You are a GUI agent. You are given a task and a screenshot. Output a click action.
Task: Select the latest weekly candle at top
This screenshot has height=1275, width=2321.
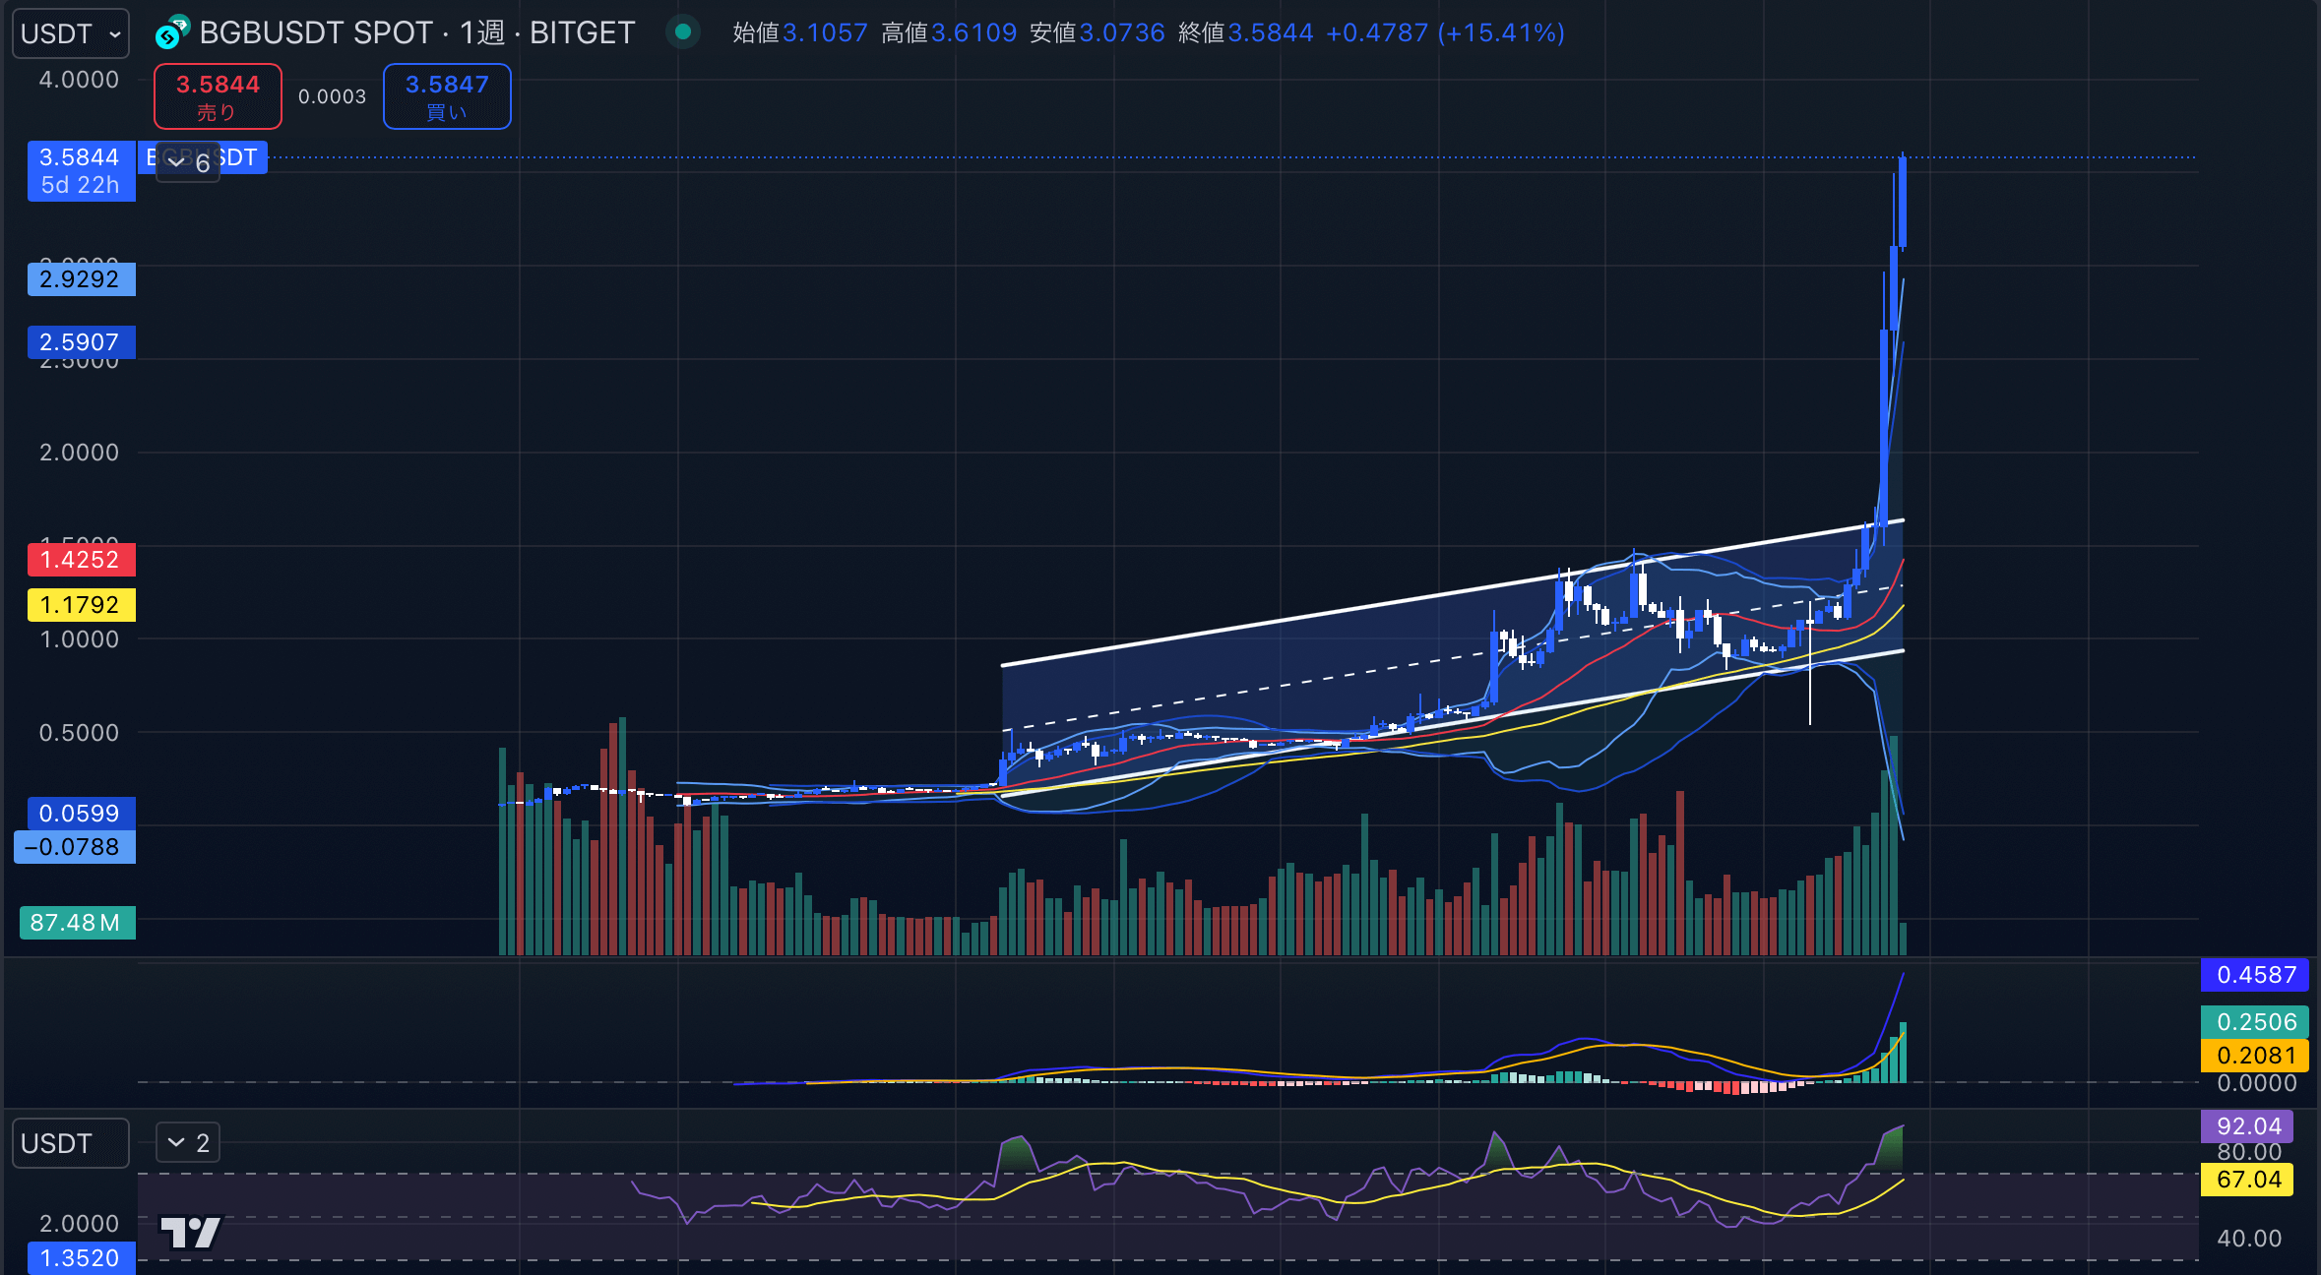[1903, 202]
